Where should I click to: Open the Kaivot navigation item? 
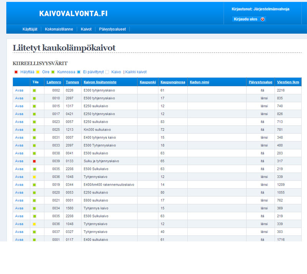pos(86,29)
